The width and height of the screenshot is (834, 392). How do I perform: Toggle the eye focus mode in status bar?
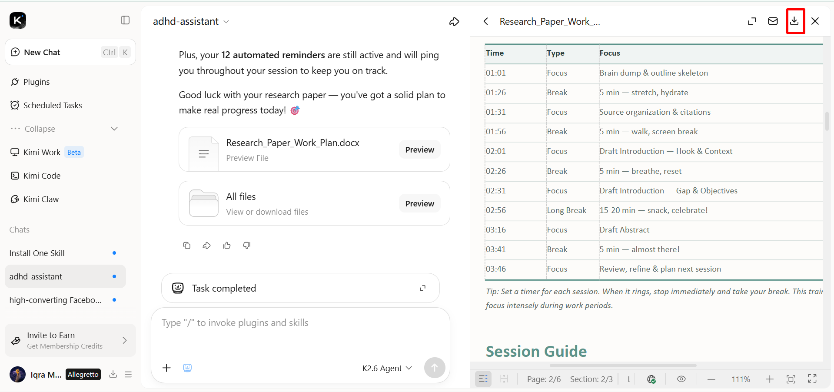click(681, 379)
